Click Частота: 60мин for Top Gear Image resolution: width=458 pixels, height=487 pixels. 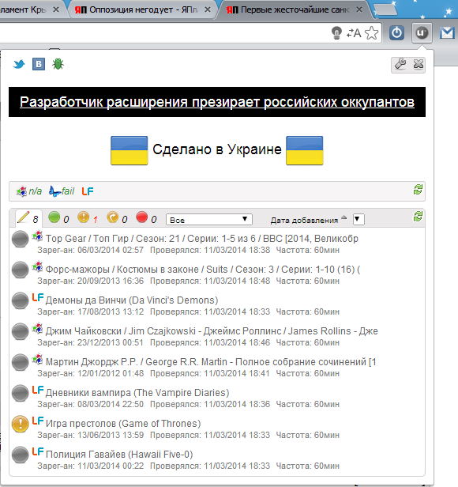[307, 251]
